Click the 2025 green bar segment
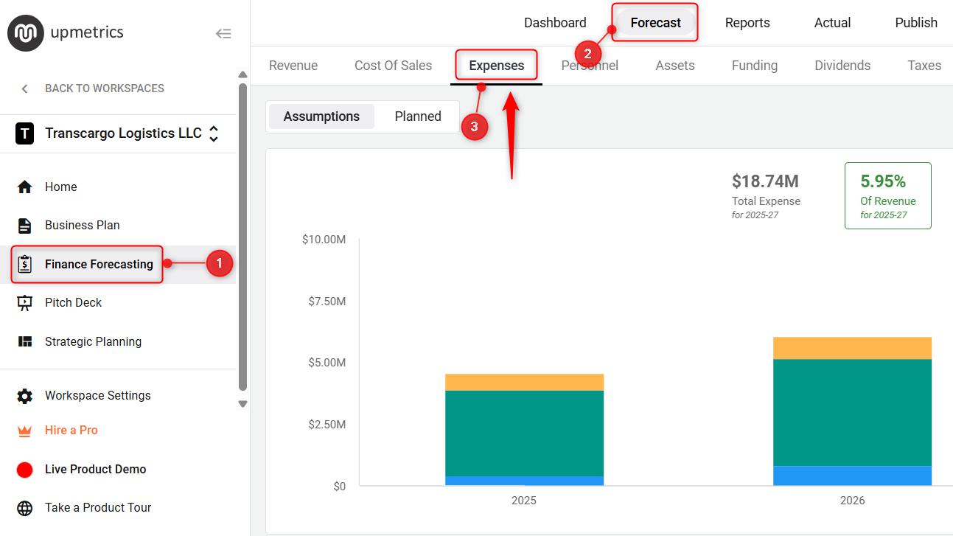Viewport: 953px width, 536px height. (x=524, y=434)
